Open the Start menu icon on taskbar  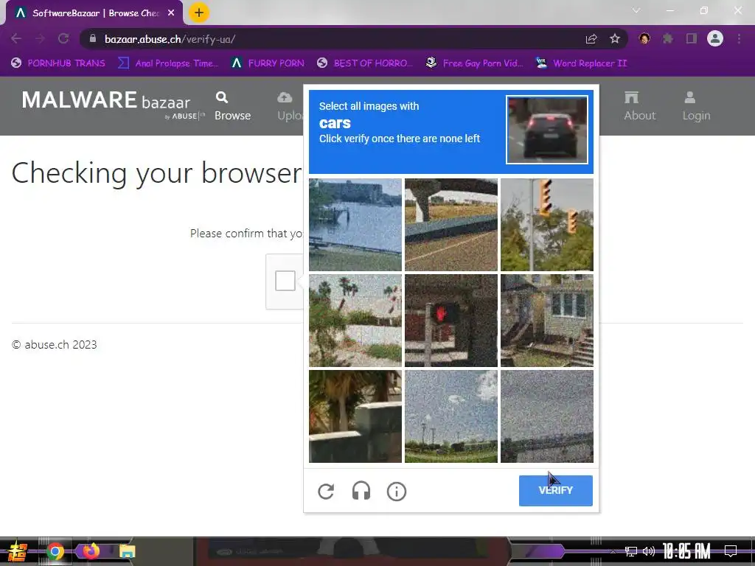pyautogui.click(x=17, y=551)
